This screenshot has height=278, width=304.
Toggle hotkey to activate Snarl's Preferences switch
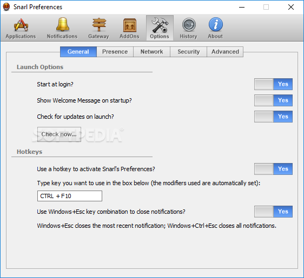pyautogui.click(x=273, y=169)
